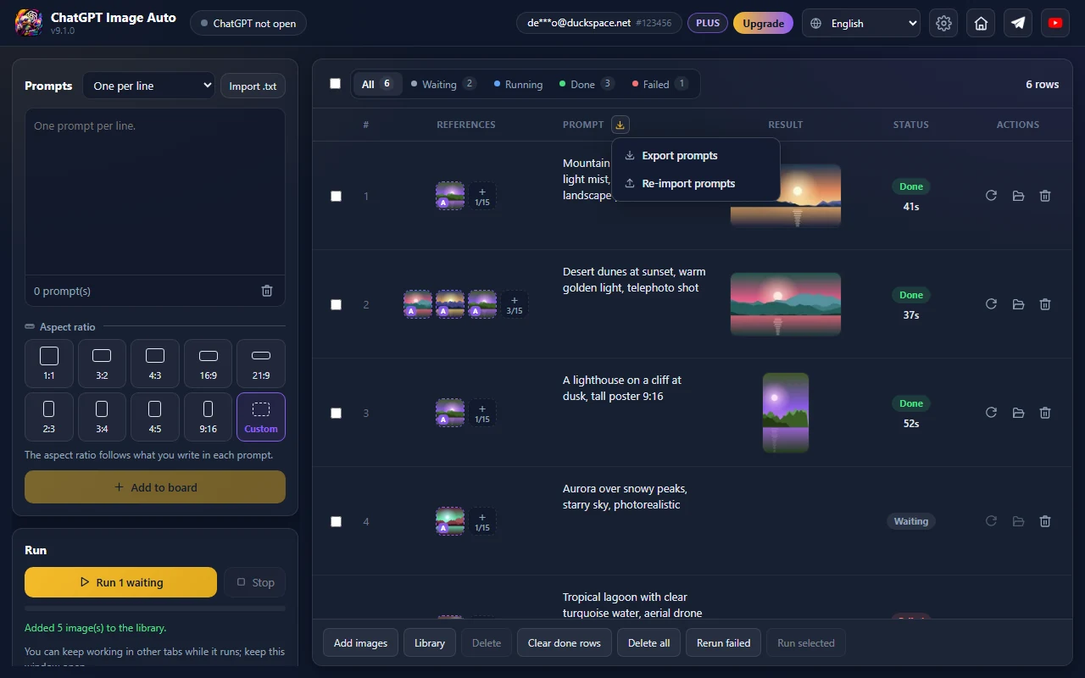Rerun row 1 with refresh icon

[991, 196]
